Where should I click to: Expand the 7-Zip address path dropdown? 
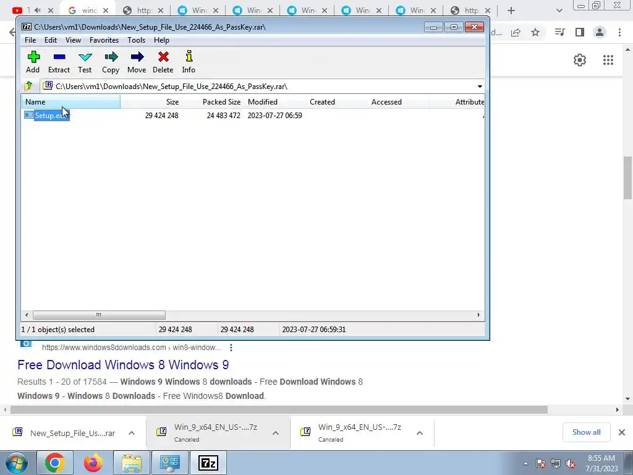coord(480,87)
